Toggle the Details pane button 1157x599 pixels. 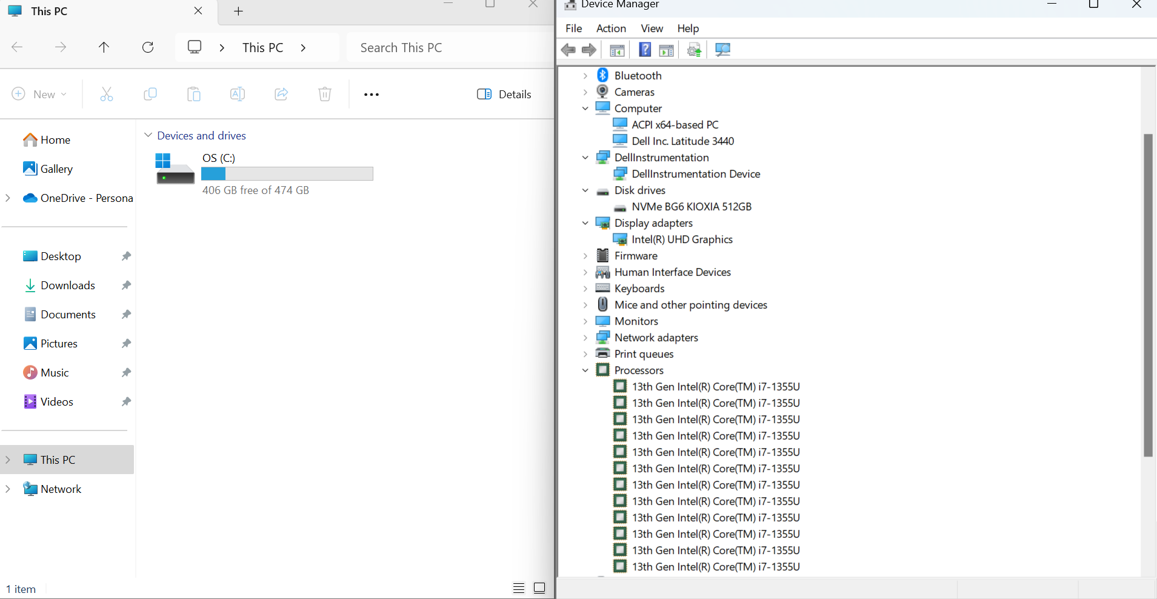click(x=504, y=94)
